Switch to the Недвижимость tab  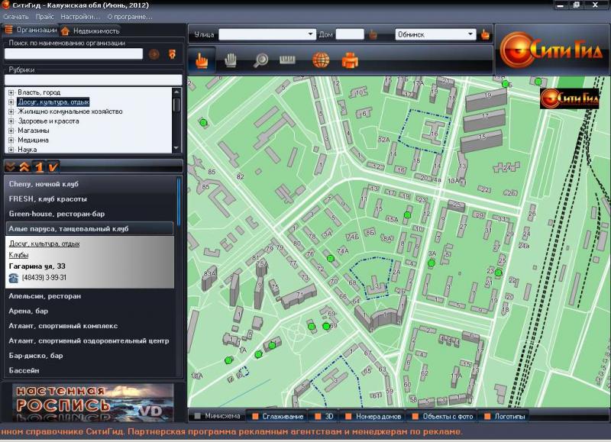[91, 31]
